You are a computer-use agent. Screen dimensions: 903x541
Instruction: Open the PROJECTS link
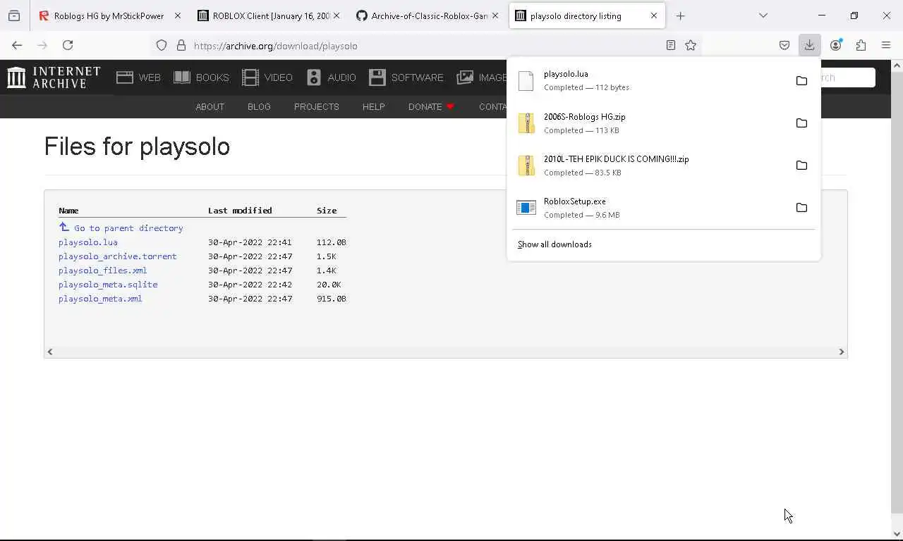[316, 106]
